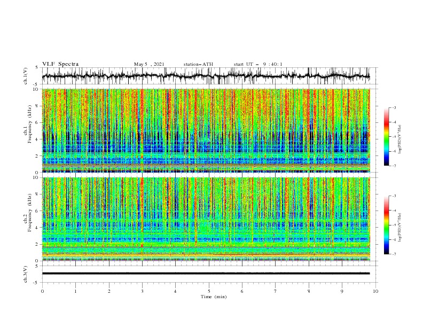Click the "5" tick on the time axis
This screenshot has height=327, width=423.
click(x=209, y=291)
